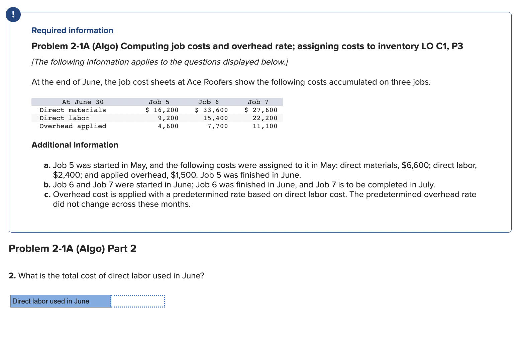Select the Job 7 column header

coord(258,102)
